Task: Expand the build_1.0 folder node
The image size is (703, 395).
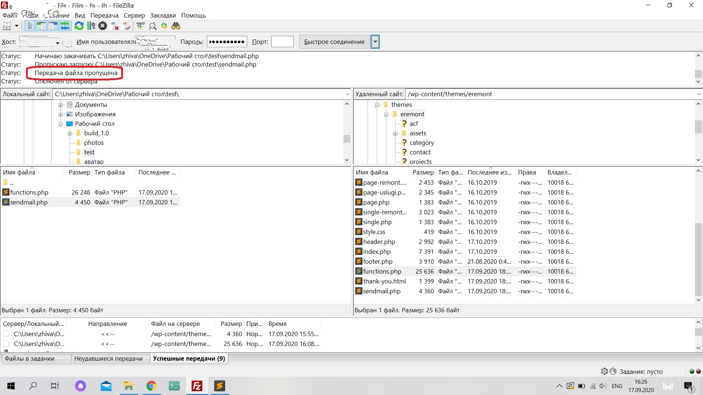Action: point(70,133)
